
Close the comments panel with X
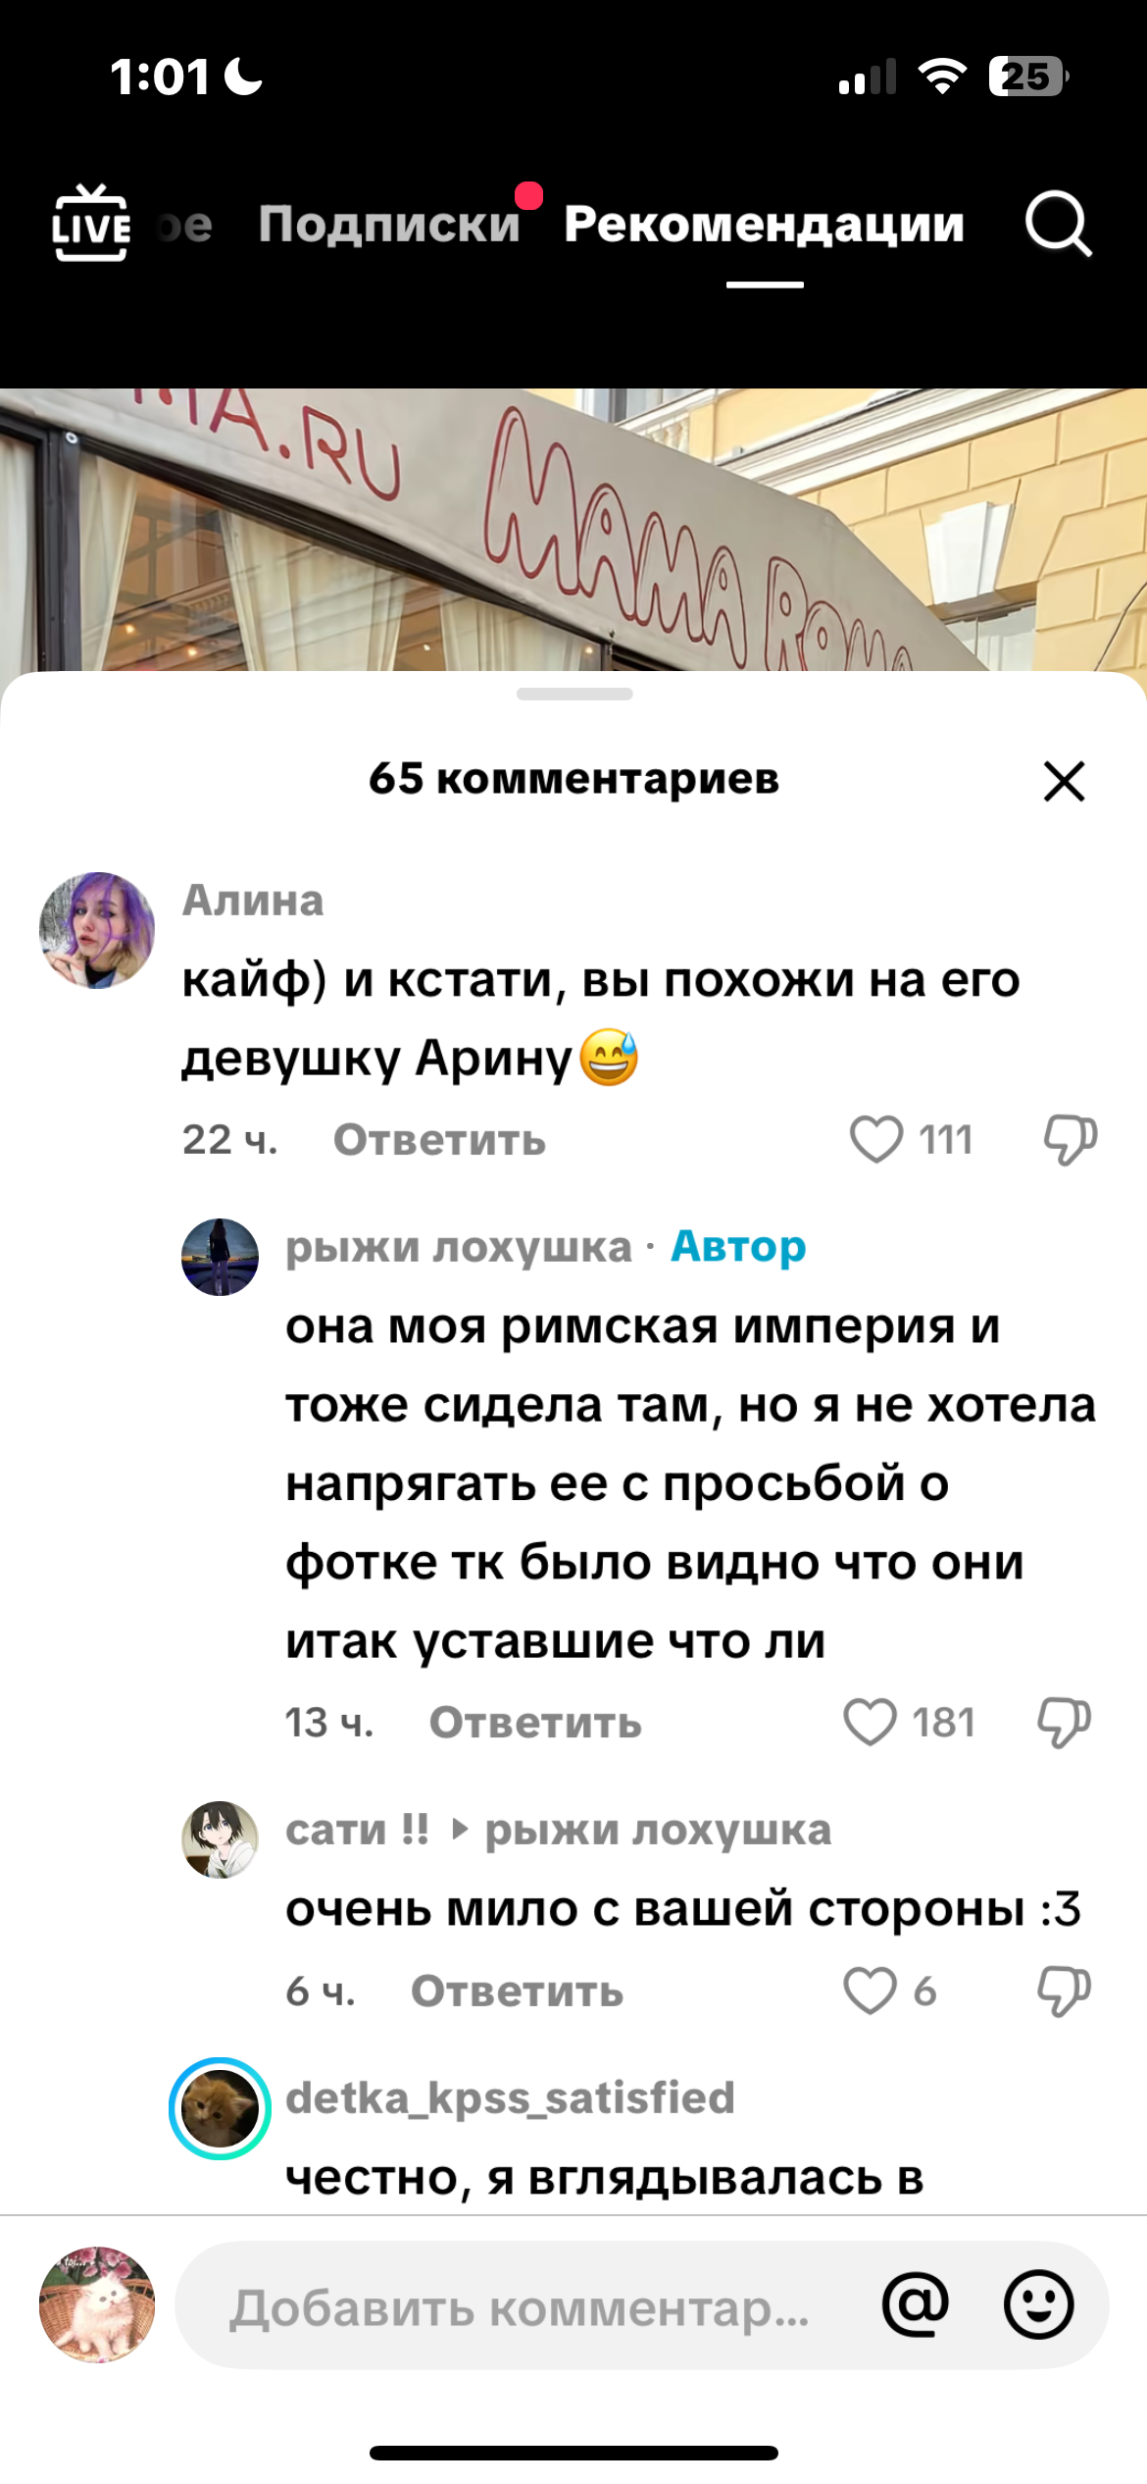pyautogui.click(x=1064, y=781)
